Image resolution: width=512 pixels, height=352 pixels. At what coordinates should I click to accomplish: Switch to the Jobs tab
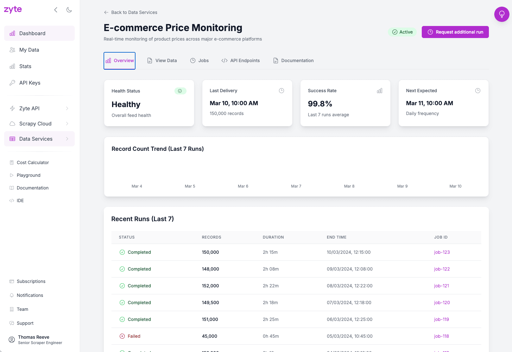pos(199,61)
